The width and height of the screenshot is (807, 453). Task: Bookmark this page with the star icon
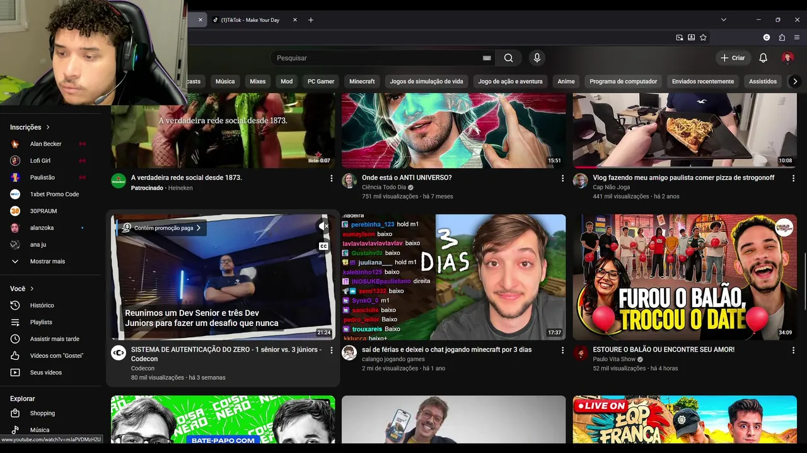point(703,37)
